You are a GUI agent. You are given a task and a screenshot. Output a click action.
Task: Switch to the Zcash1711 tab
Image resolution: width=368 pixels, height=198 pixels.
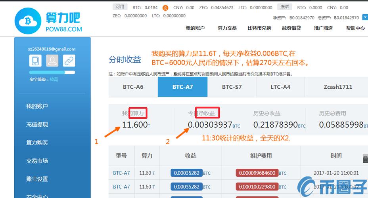click(x=338, y=87)
